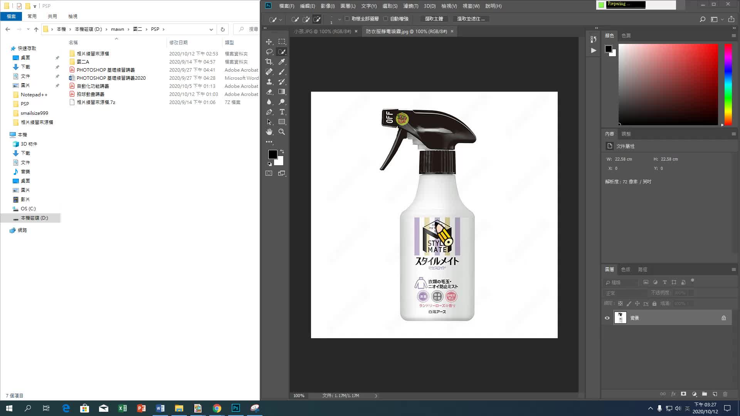This screenshot has height=416, width=740.
Task: Change the screen mode
Action: (282, 173)
